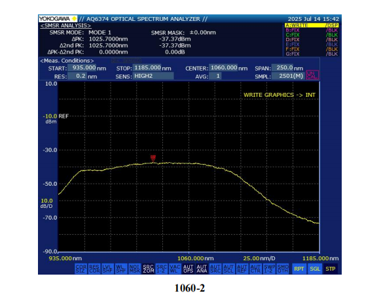This screenshot has width=381, height=306.
Task: Click the LVL SHF status indicator
Action: click(107, 269)
